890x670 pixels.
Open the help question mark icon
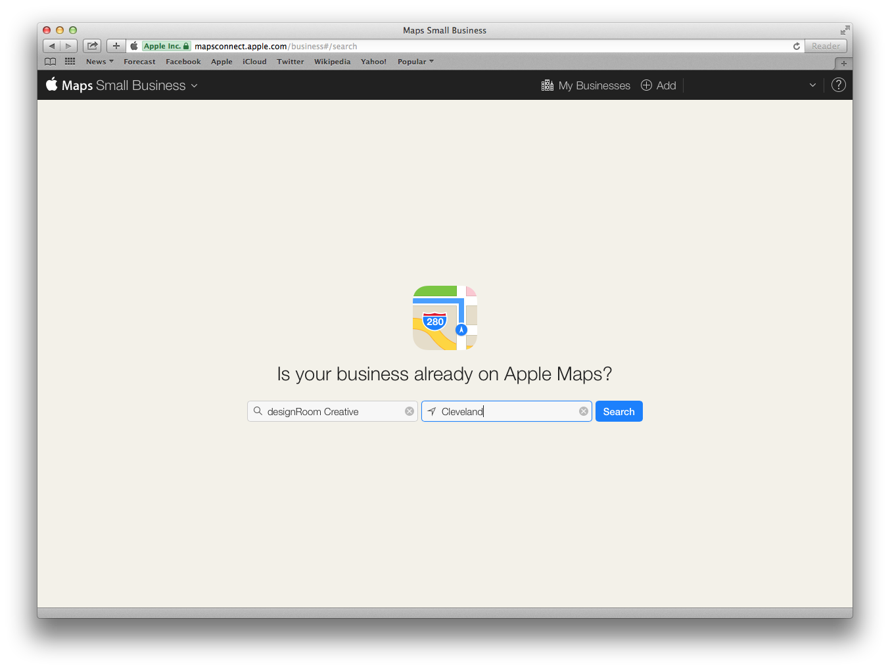click(839, 85)
